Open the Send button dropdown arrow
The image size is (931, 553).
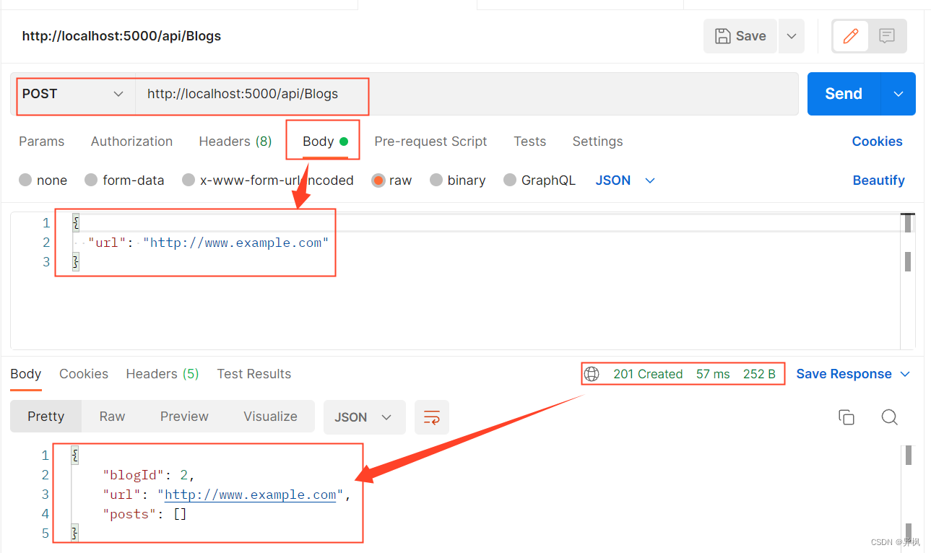898,94
